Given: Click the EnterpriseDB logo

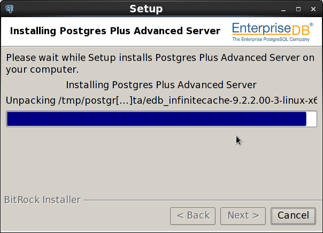Looking at the screenshot, I should point(273,32).
